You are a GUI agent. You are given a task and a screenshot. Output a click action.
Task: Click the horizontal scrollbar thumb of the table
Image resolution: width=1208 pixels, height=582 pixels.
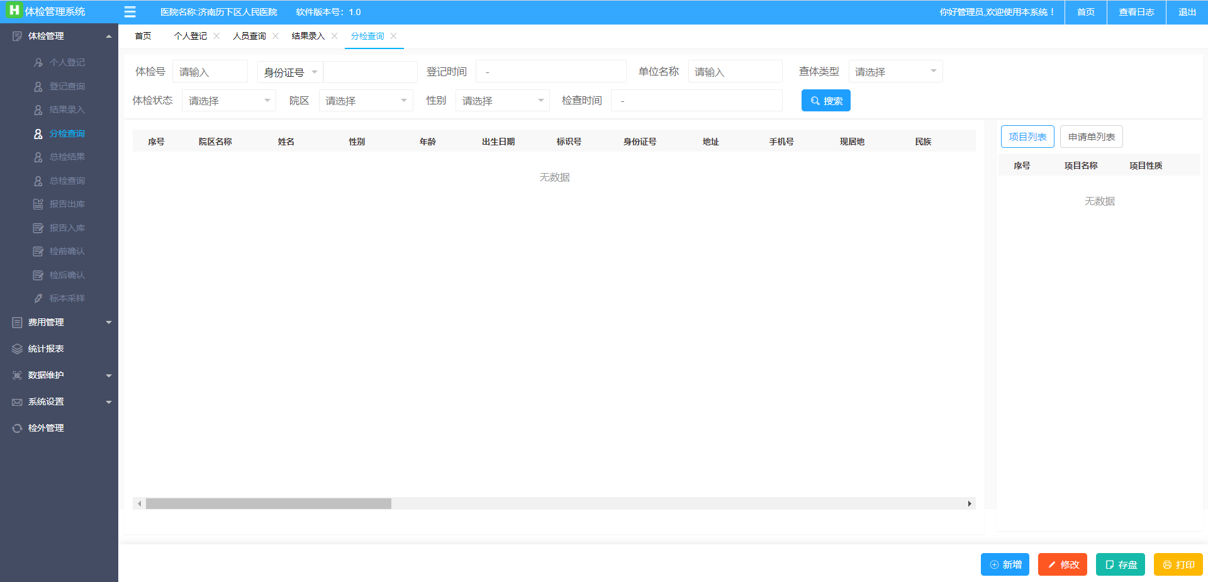click(268, 504)
